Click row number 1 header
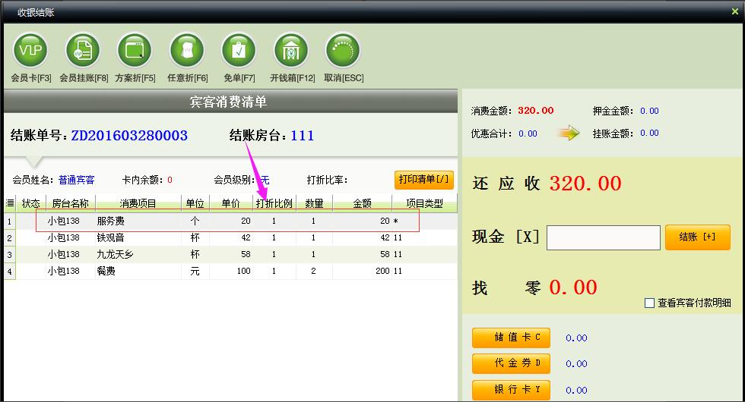The image size is (745, 402). [9, 221]
